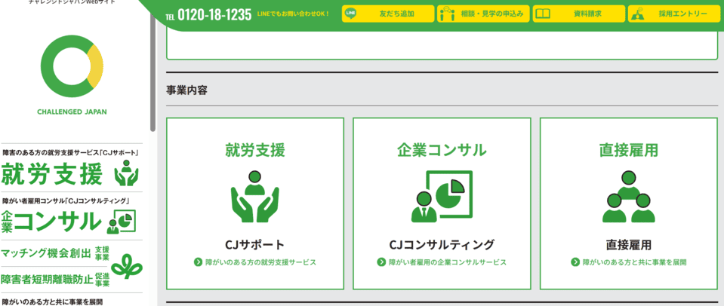Click the black 直接雇用 card title
This screenshot has width=724, height=306.
628,244
